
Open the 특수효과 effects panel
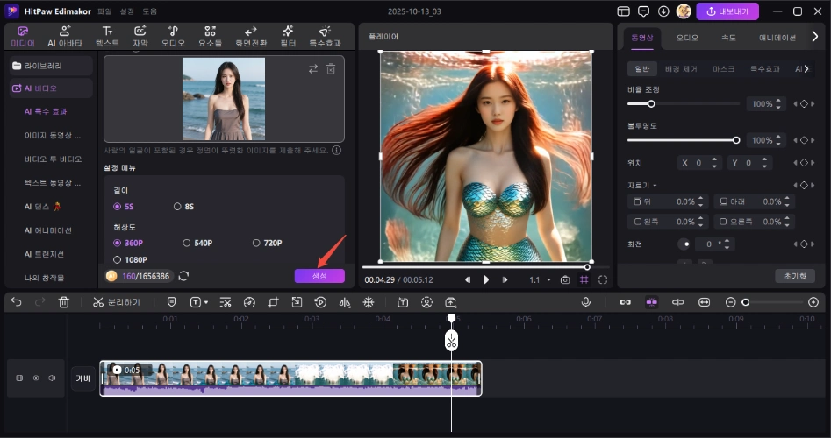(325, 37)
